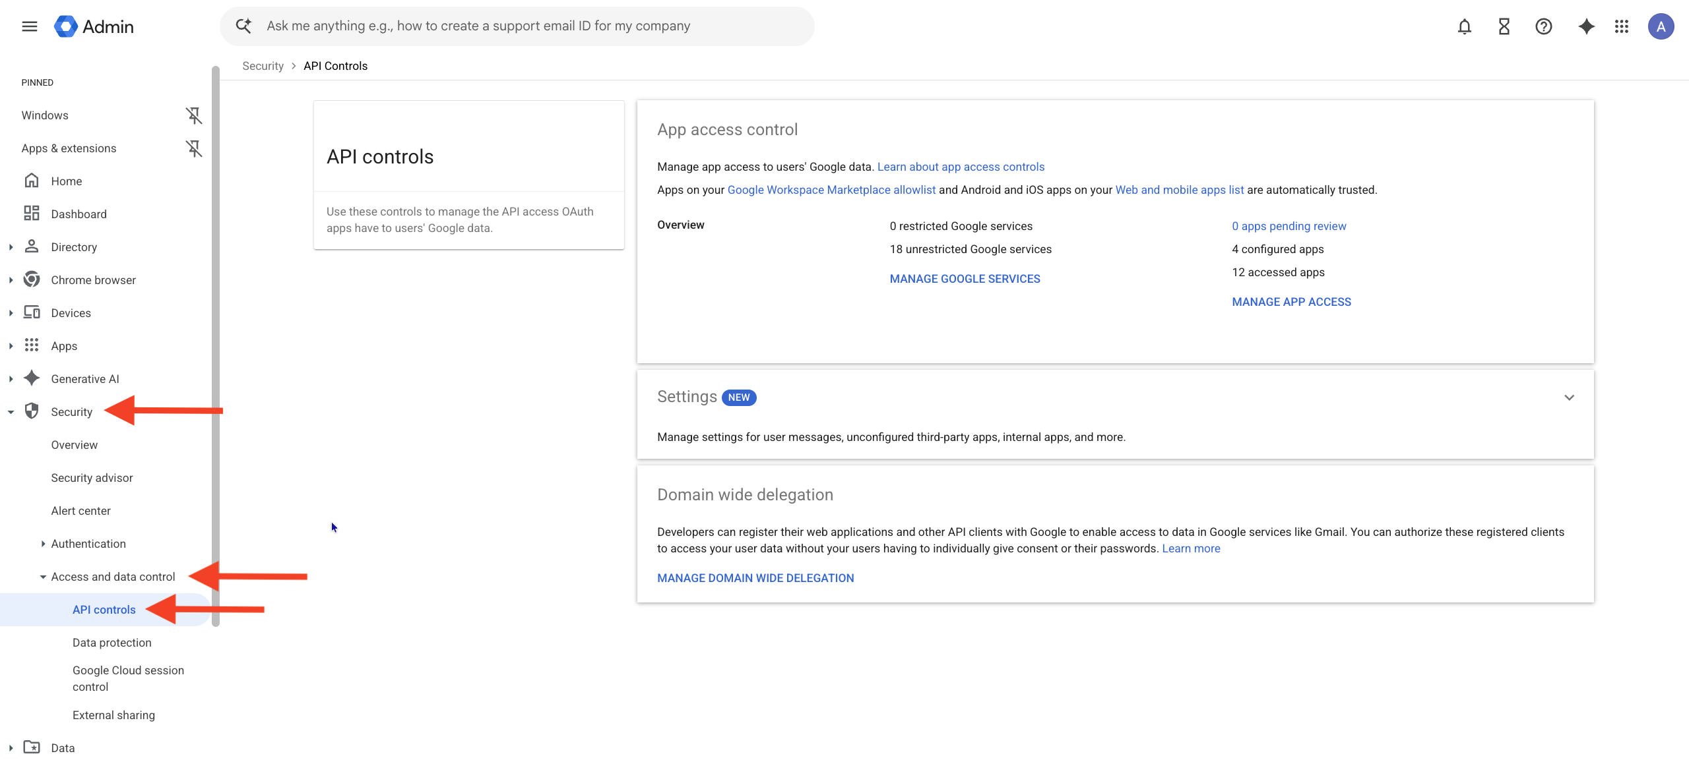This screenshot has height=760, width=1689.
Task: Open the help question mark icon
Action: click(x=1543, y=26)
